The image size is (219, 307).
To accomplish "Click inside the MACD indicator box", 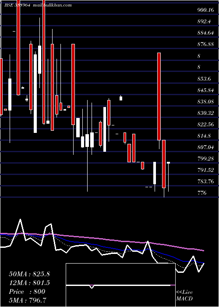I will point(120,285).
